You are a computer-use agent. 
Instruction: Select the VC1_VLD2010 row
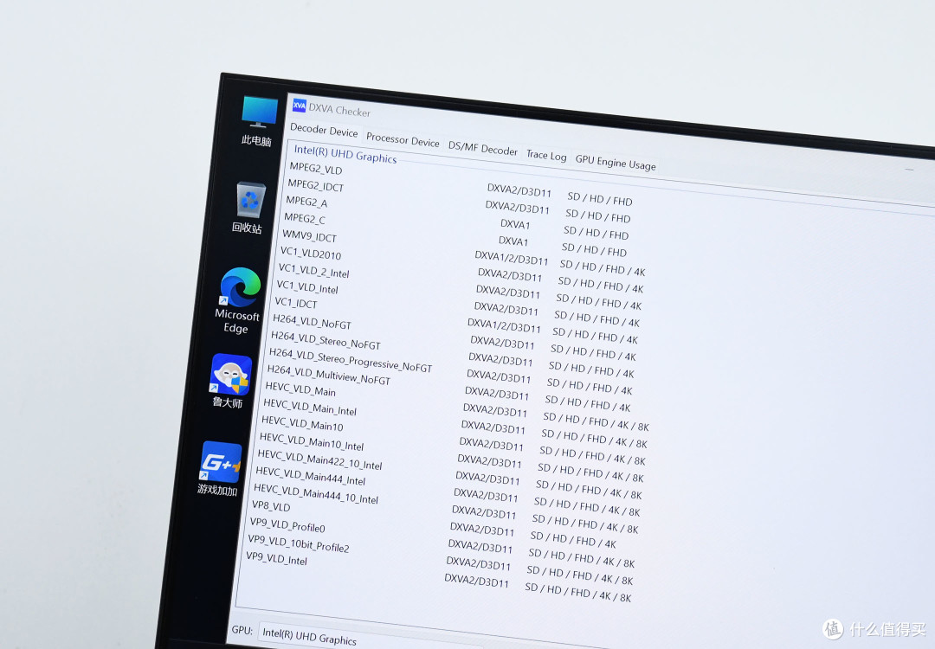tap(462, 270)
